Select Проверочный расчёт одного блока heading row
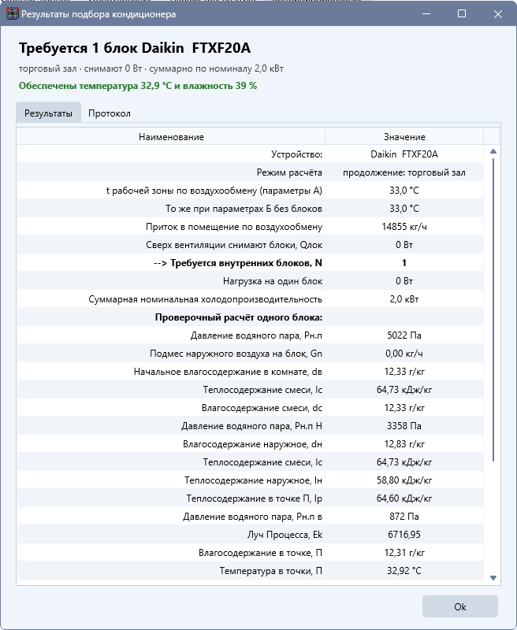 250,317
